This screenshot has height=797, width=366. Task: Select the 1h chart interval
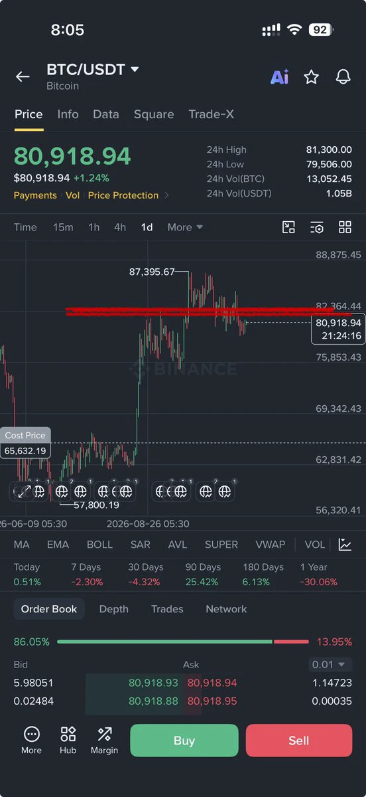pyautogui.click(x=94, y=227)
